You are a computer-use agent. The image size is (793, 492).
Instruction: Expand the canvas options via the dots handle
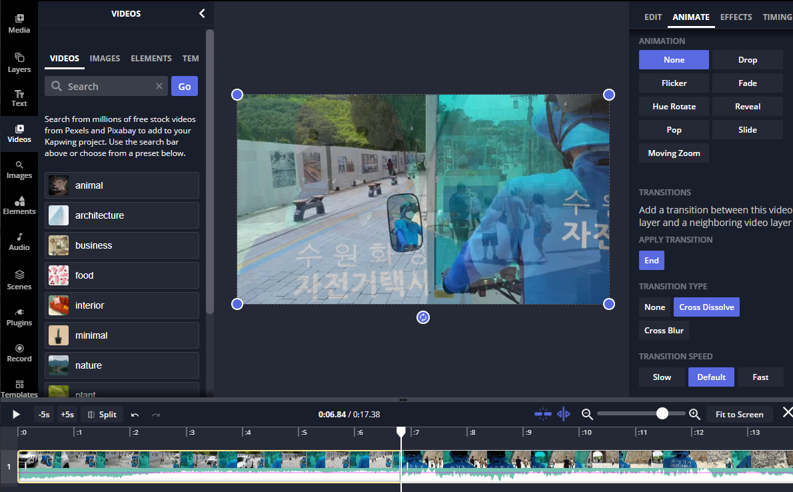coord(402,400)
